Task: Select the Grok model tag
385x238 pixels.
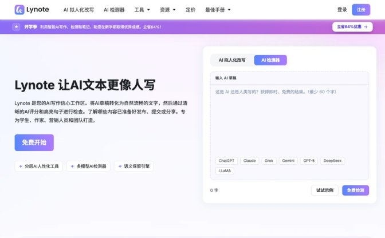Action: pyautogui.click(x=269, y=161)
